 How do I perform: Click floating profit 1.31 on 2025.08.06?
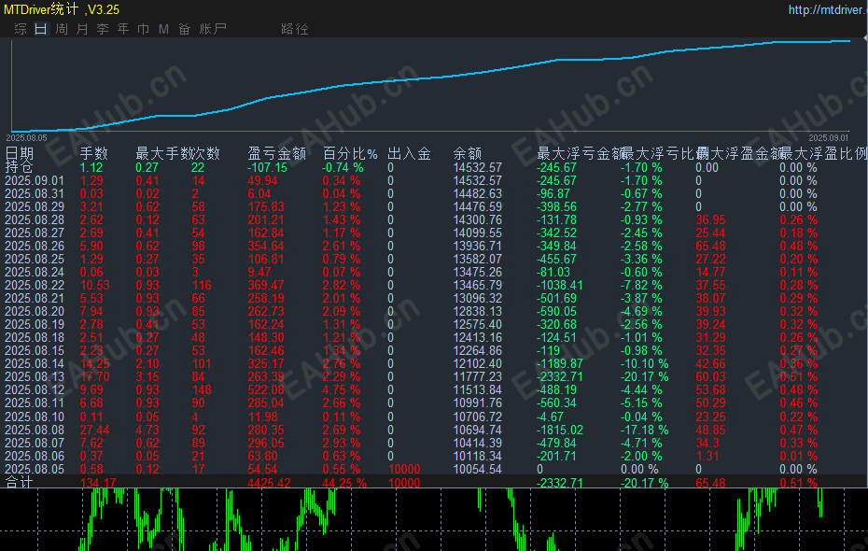point(707,456)
